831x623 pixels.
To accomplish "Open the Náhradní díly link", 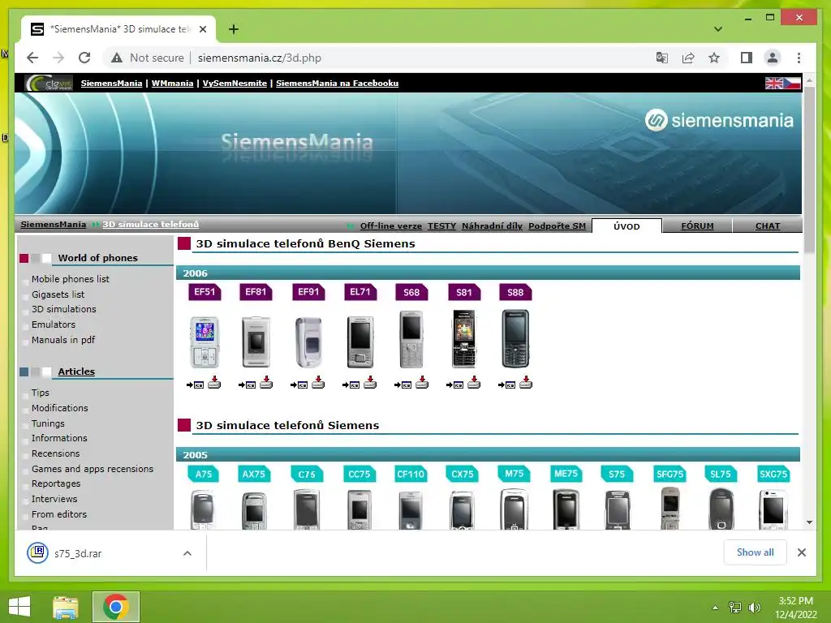I will click(492, 226).
